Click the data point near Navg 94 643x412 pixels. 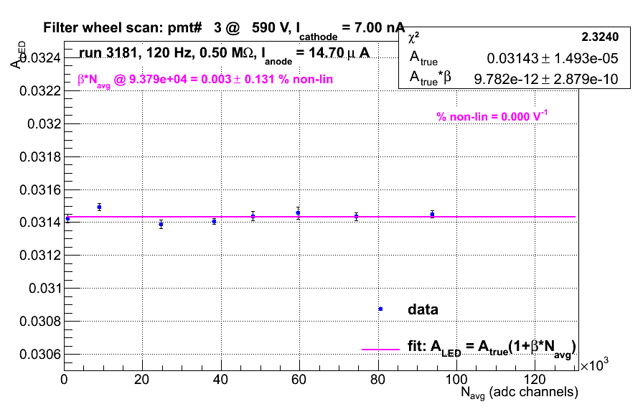click(x=432, y=214)
